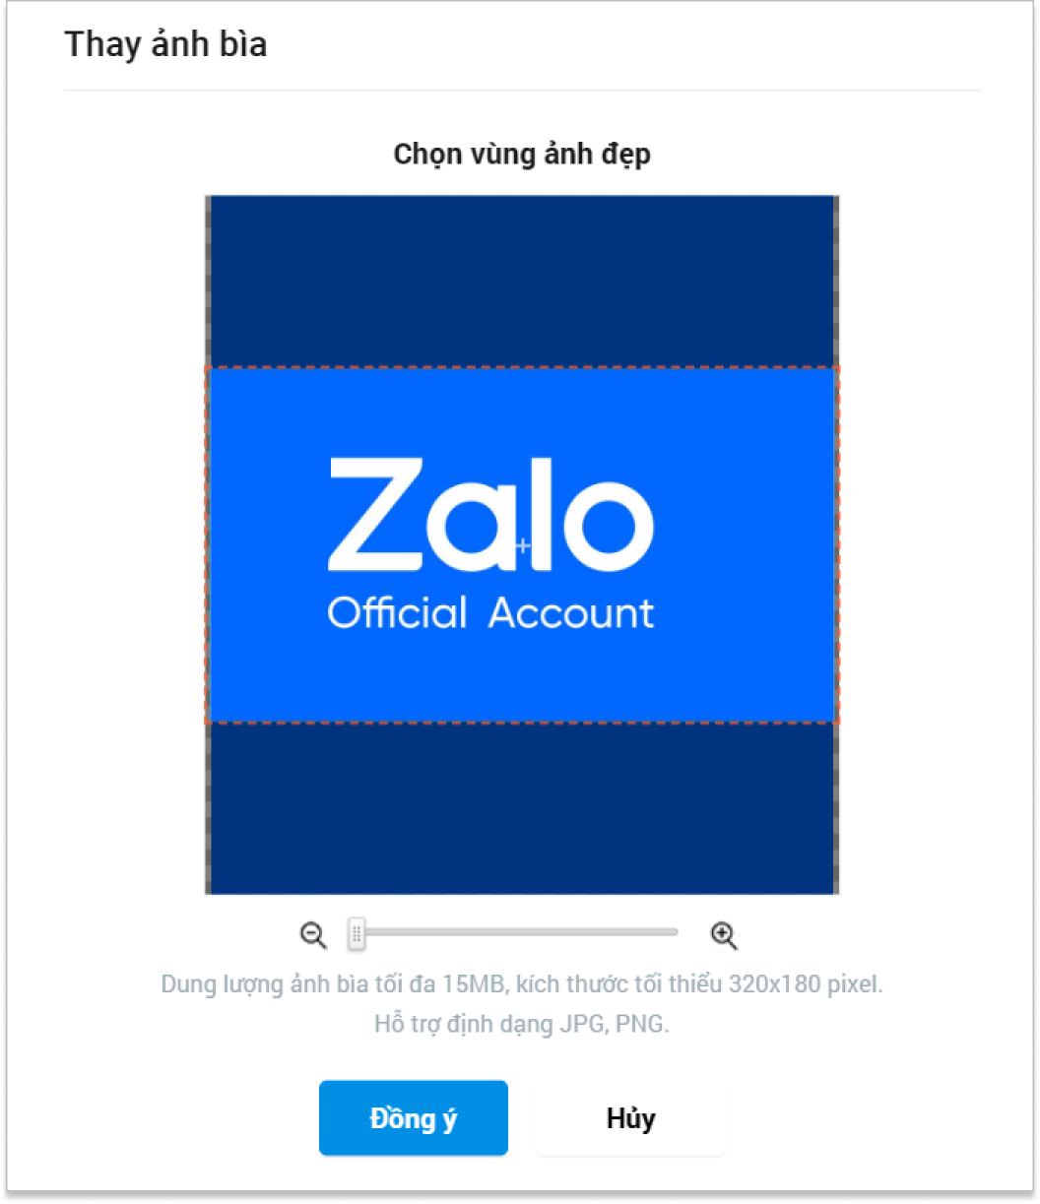Click the middle of the zoom slider track
Image resolution: width=1040 pixels, height=1204 pixels.
(513, 931)
